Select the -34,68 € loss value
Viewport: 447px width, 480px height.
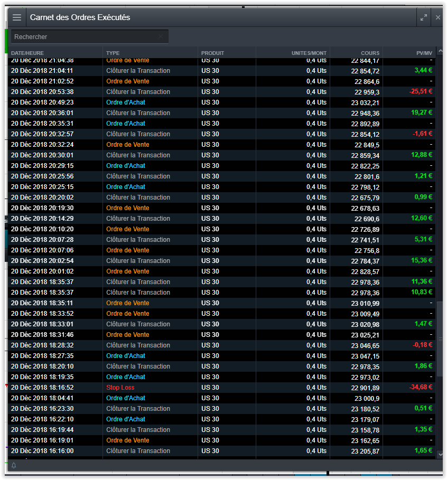point(421,387)
